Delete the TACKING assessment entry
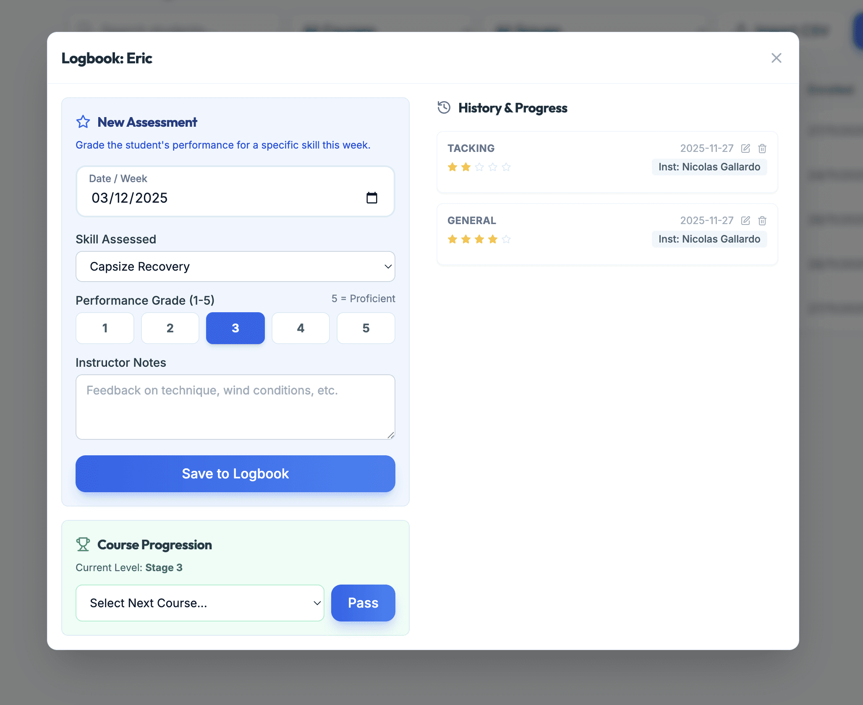 [x=762, y=148]
